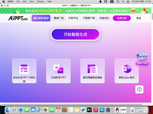Click the vertical page scrollbar
The width and height of the screenshot is (153, 114).
click(x=152, y=16)
